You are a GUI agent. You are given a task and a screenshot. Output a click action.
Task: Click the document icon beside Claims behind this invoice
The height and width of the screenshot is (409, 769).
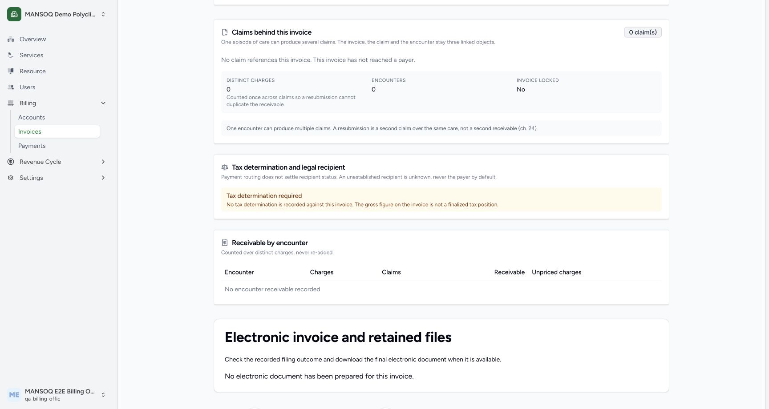225,32
